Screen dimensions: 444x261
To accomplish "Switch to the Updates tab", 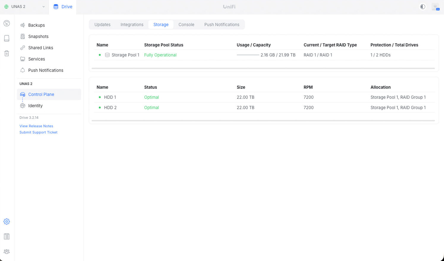I will pos(102,25).
